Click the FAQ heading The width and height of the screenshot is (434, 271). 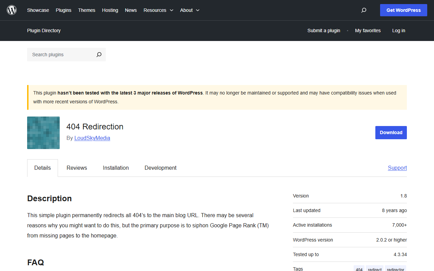click(36, 262)
